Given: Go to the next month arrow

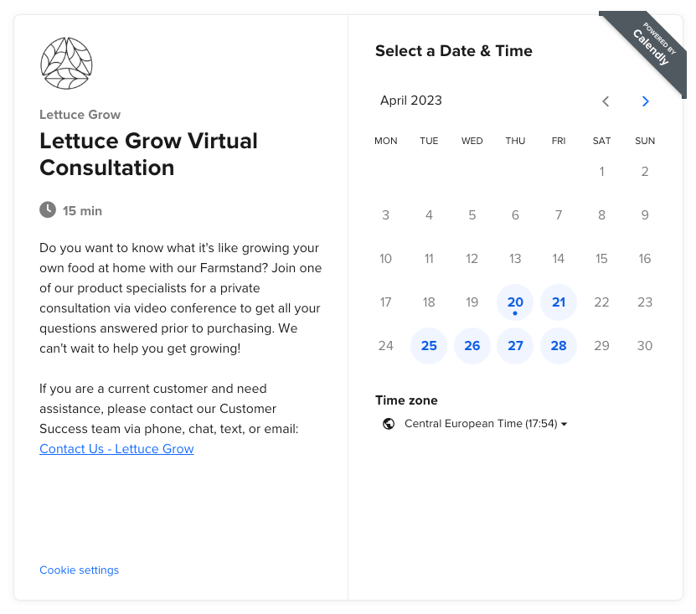Looking at the screenshot, I should [645, 101].
